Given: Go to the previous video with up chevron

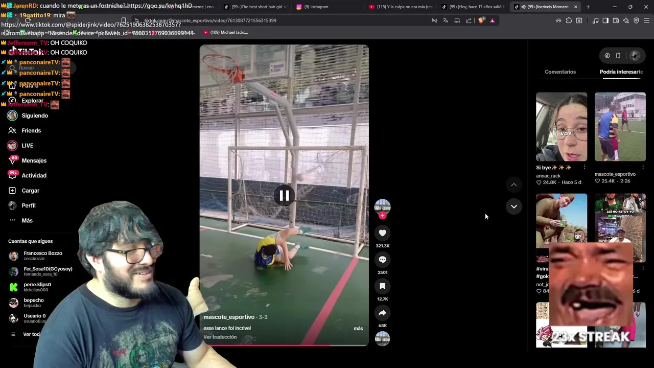Looking at the screenshot, I should tap(514, 185).
